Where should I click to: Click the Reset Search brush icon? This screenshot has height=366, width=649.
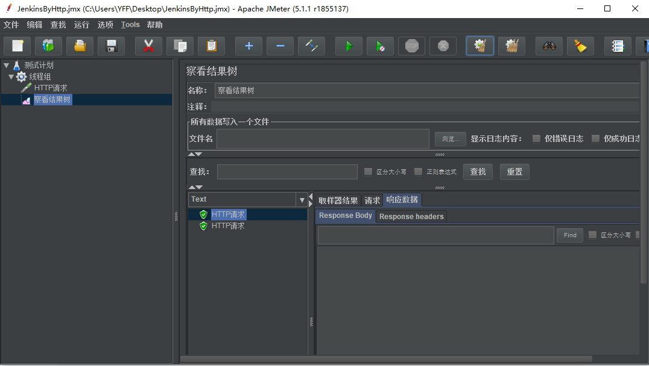pyautogui.click(x=581, y=46)
